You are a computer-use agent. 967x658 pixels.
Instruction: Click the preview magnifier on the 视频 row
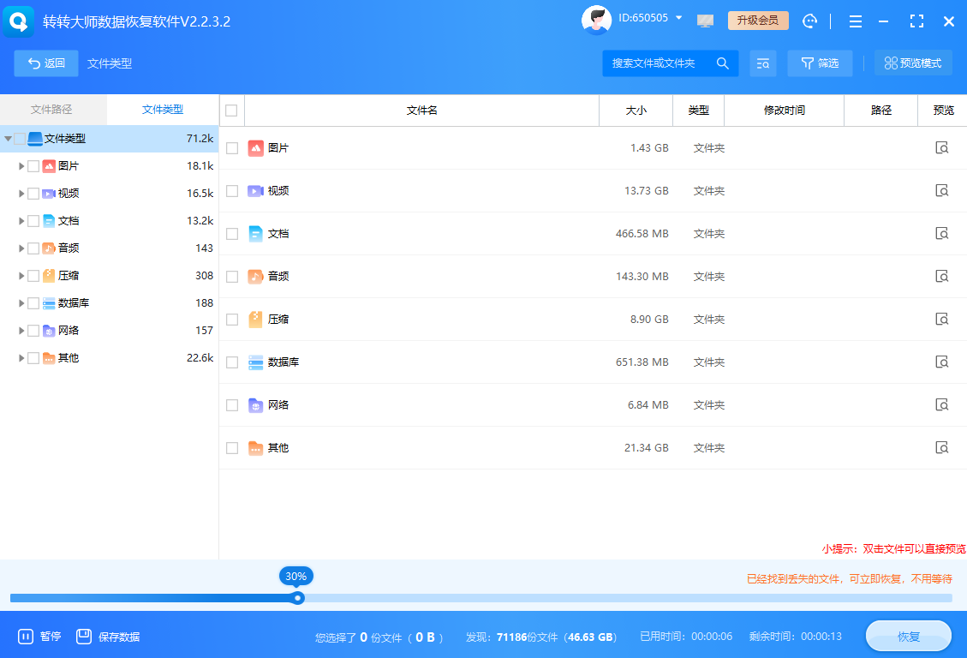click(942, 190)
